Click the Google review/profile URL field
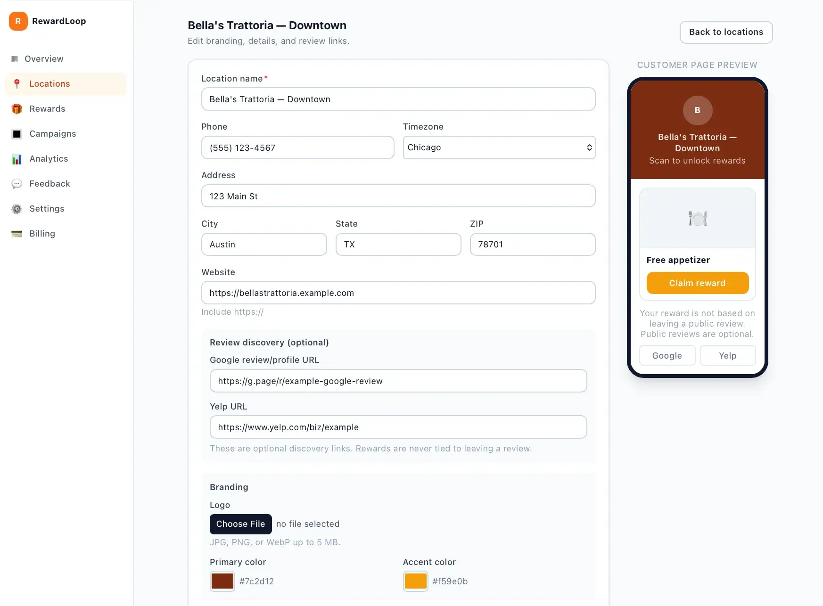This screenshot has height=606, width=823. pos(398,381)
